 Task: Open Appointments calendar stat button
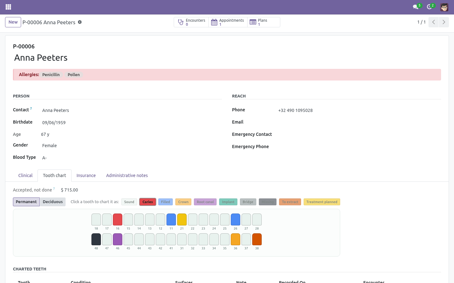[x=228, y=22]
